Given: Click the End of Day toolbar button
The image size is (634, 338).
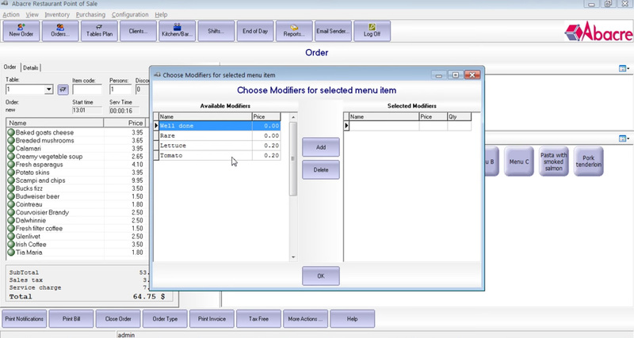Looking at the screenshot, I should 255,31.
